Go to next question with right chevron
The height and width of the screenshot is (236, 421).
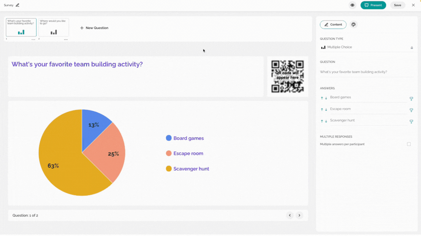pos(299,215)
